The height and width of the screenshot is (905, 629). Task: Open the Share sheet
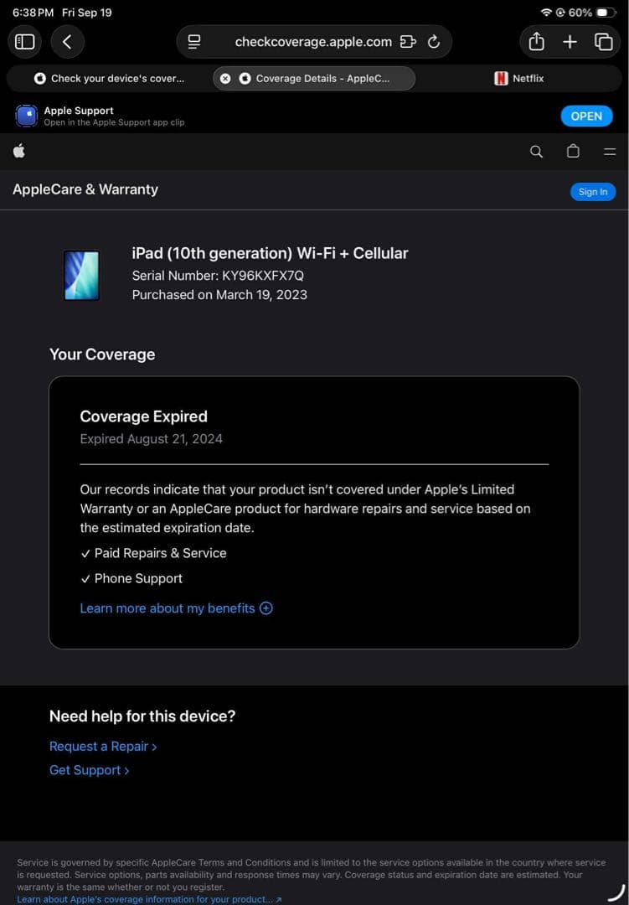click(537, 42)
